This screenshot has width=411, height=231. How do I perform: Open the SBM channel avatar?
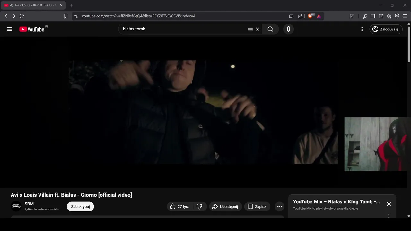pyautogui.click(x=16, y=206)
